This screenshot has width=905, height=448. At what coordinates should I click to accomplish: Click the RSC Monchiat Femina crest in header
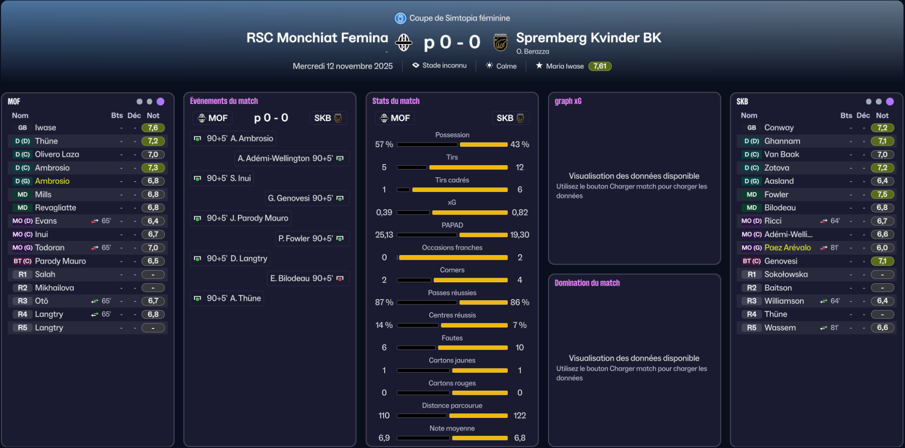(403, 42)
